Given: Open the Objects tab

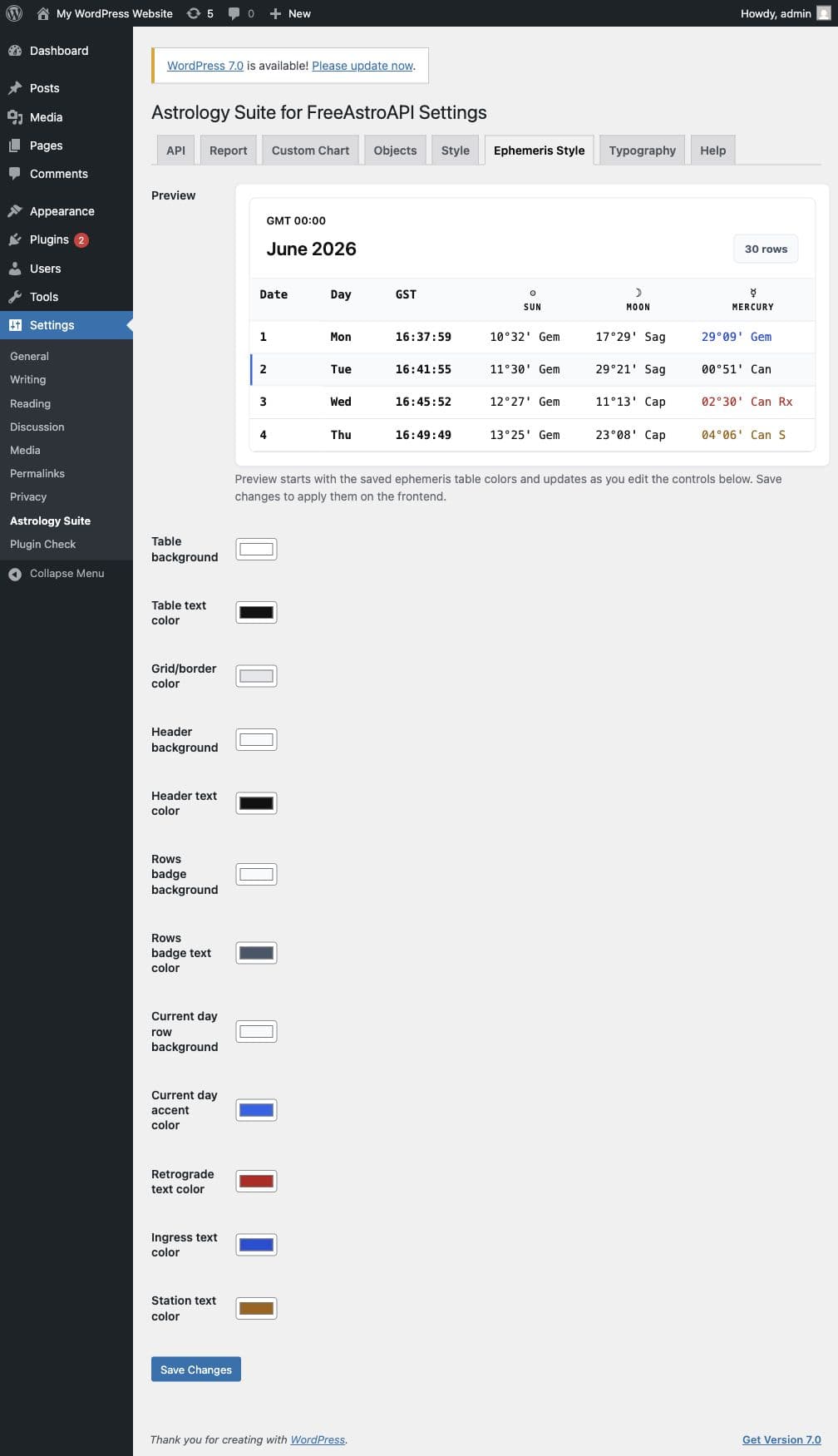Looking at the screenshot, I should coord(395,151).
